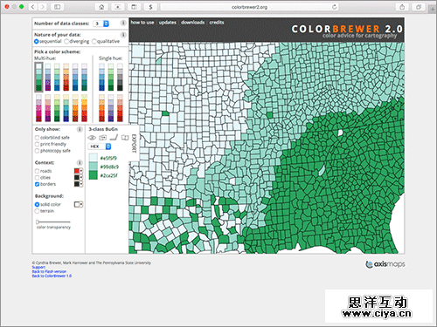Select the diverging radio button
The width and height of the screenshot is (437, 327).
coord(66,41)
